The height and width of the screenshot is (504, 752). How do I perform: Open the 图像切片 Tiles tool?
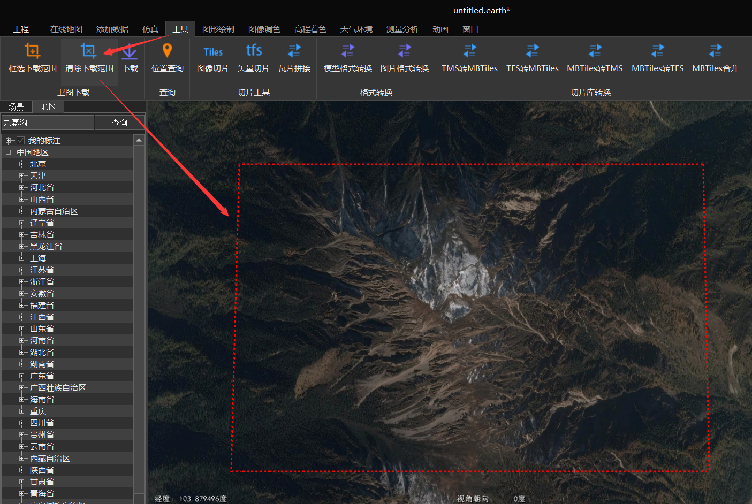(x=213, y=52)
